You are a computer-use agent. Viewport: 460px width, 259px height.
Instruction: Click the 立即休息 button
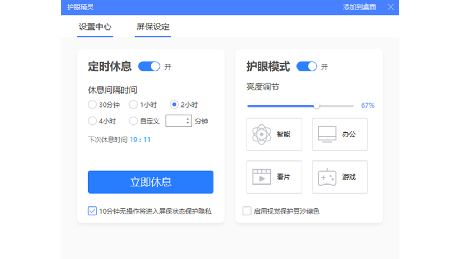151,182
